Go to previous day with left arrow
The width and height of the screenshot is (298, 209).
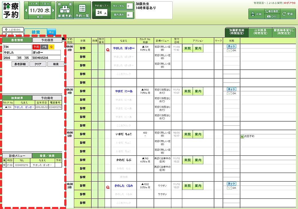(x=26, y=11)
